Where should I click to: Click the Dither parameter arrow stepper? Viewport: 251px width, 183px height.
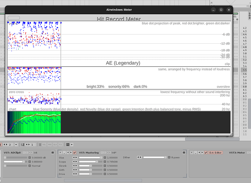[139, 157]
